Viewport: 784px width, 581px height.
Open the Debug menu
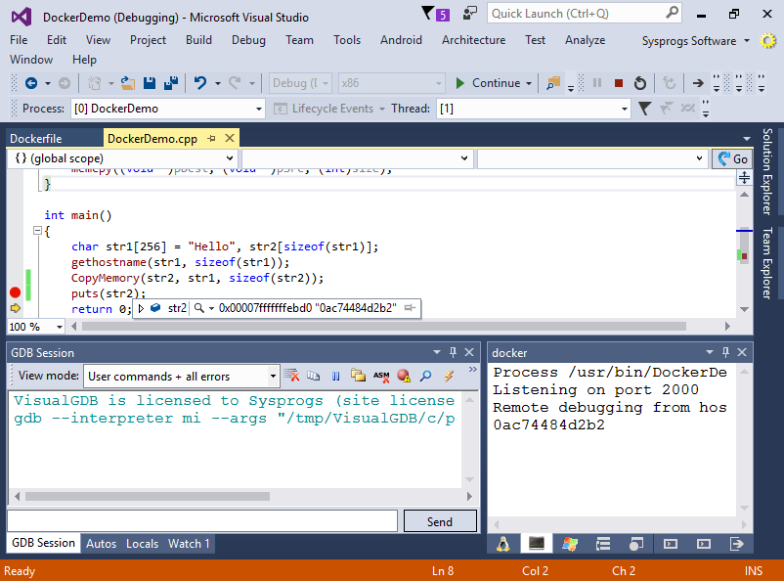248,40
